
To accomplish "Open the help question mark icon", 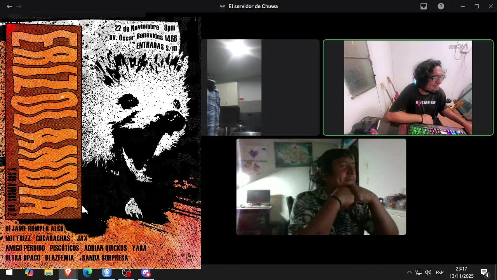I will click(441, 6).
